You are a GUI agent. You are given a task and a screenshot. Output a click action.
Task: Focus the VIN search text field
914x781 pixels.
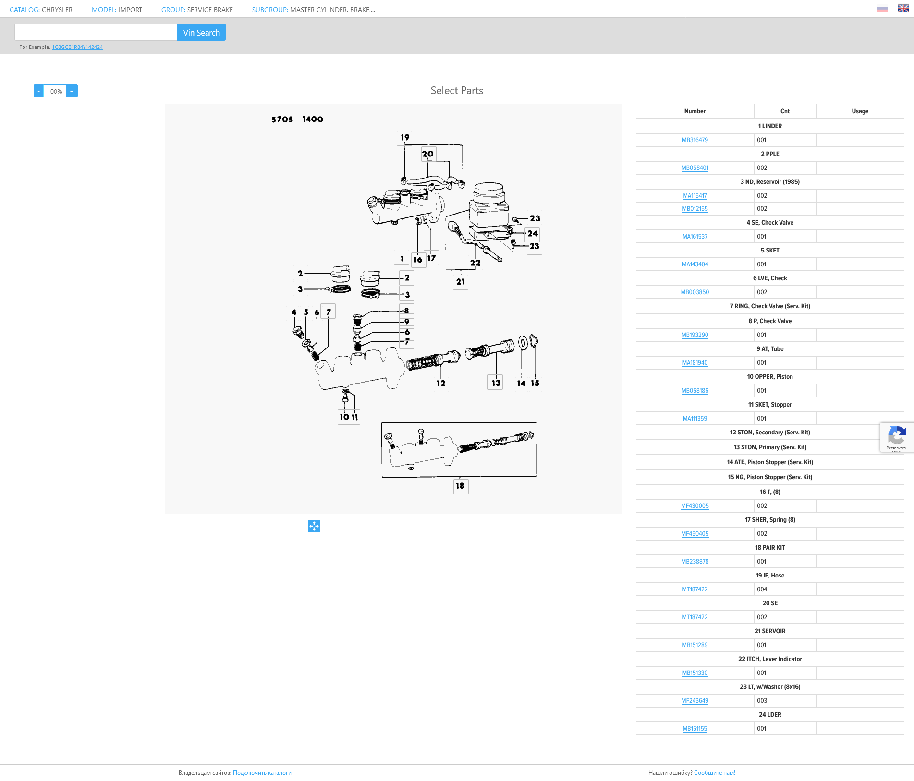pyautogui.click(x=96, y=32)
